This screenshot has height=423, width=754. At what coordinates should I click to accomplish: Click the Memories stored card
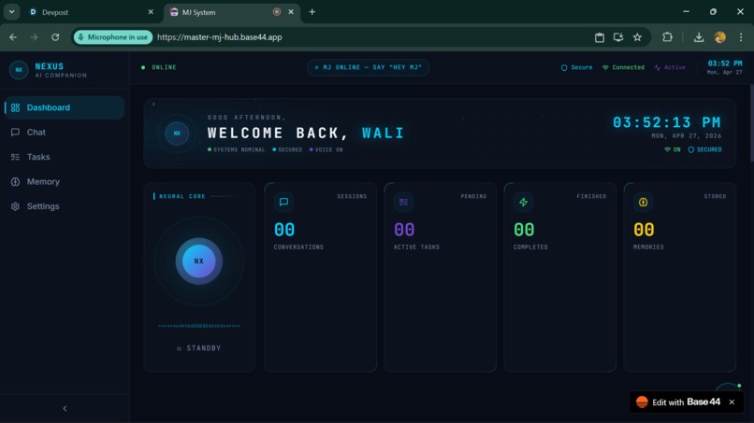(x=679, y=277)
